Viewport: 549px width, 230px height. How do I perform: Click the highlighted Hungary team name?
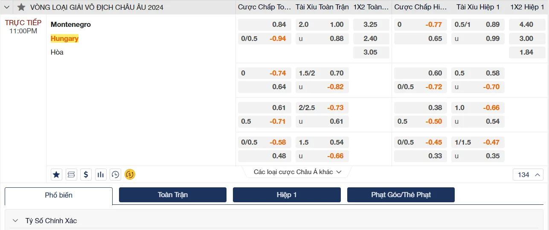[x=65, y=38]
